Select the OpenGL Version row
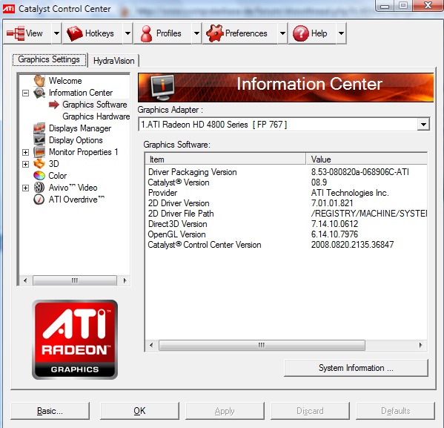Image resolution: width=444 pixels, height=428 pixels. click(x=286, y=234)
